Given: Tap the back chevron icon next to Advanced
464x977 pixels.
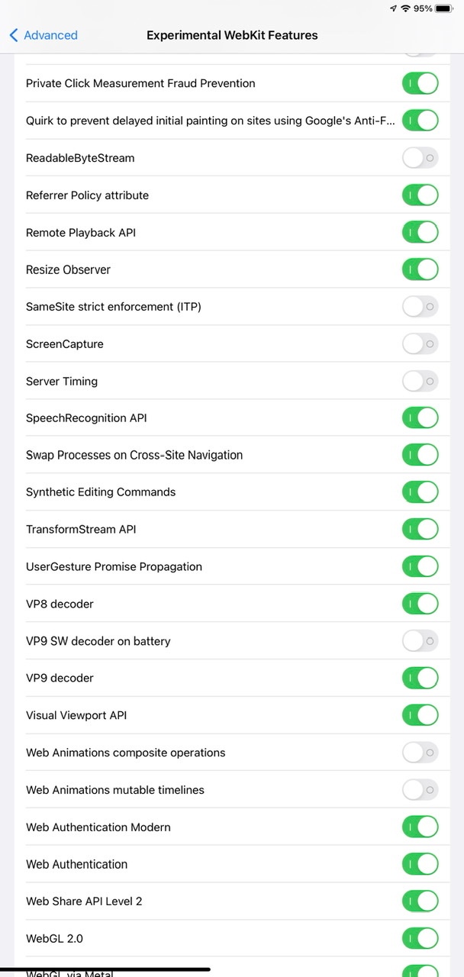Looking at the screenshot, I should [x=14, y=35].
